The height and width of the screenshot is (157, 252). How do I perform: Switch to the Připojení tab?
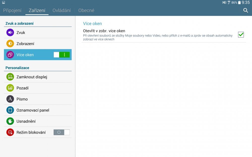point(12,11)
